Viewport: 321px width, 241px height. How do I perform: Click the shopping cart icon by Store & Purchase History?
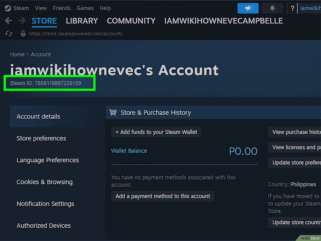tap(113, 113)
